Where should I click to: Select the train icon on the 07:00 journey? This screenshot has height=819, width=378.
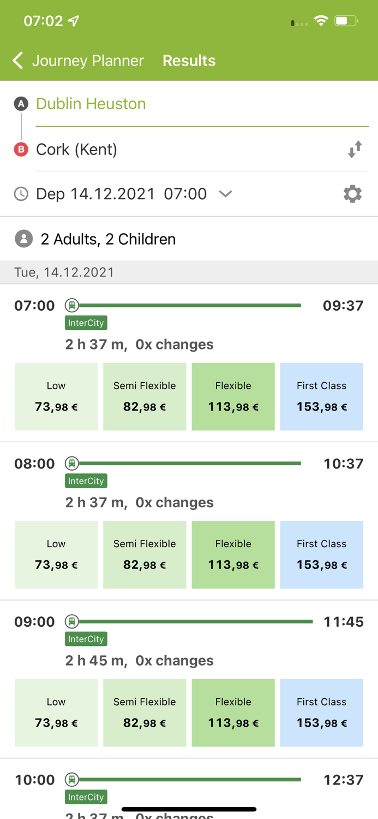point(71,305)
